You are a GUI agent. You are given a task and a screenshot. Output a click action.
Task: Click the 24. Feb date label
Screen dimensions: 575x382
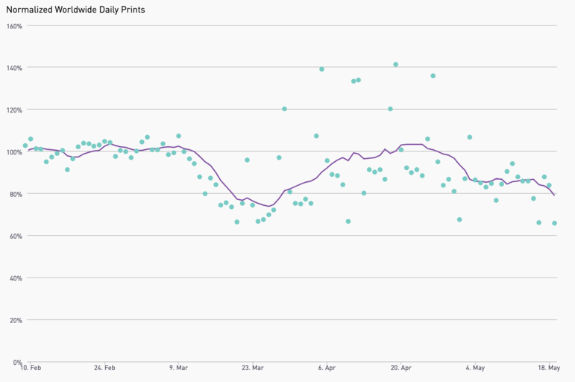[104, 368]
